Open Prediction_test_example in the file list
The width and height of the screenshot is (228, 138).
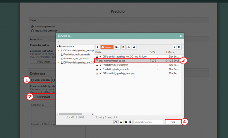[x=138, y=65]
